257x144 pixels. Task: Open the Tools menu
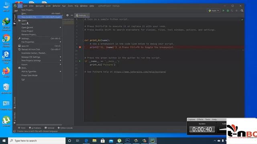coord(70,6)
